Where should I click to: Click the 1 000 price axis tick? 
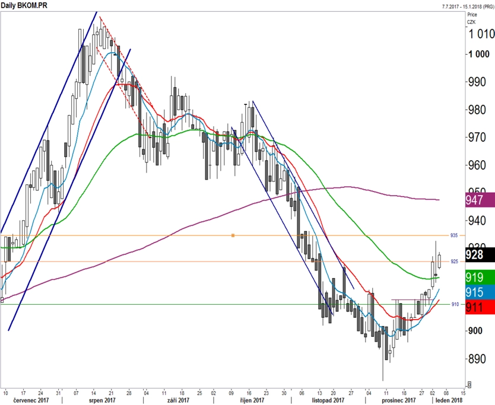click(478, 54)
